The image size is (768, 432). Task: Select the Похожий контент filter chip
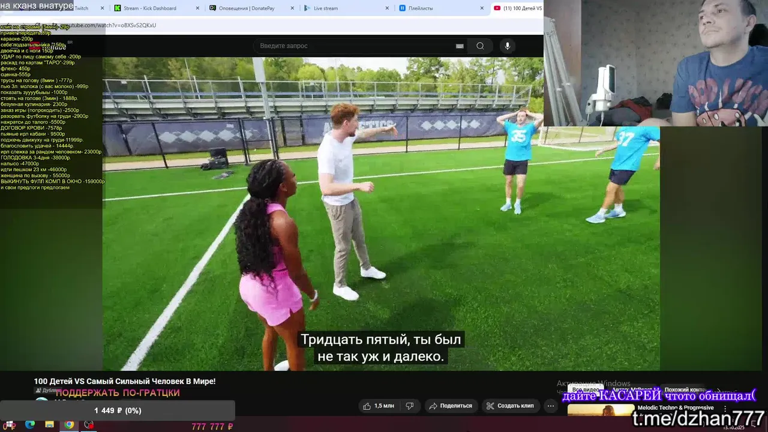685,390
